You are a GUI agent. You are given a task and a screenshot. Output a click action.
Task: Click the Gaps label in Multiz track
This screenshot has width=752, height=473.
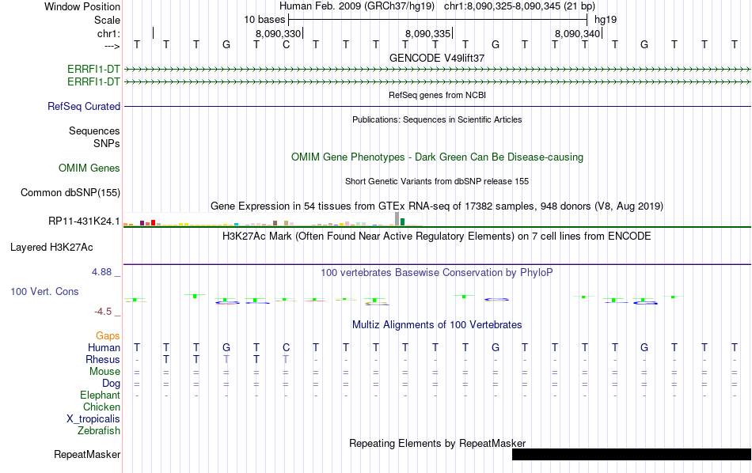[x=108, y=335]
